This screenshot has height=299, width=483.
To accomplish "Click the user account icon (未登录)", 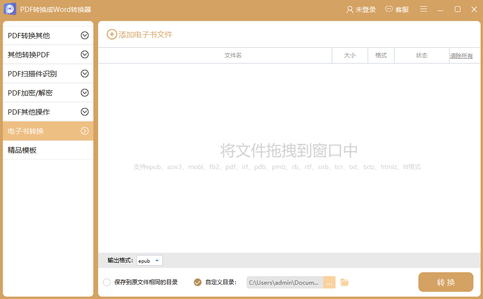I will 349,10.
